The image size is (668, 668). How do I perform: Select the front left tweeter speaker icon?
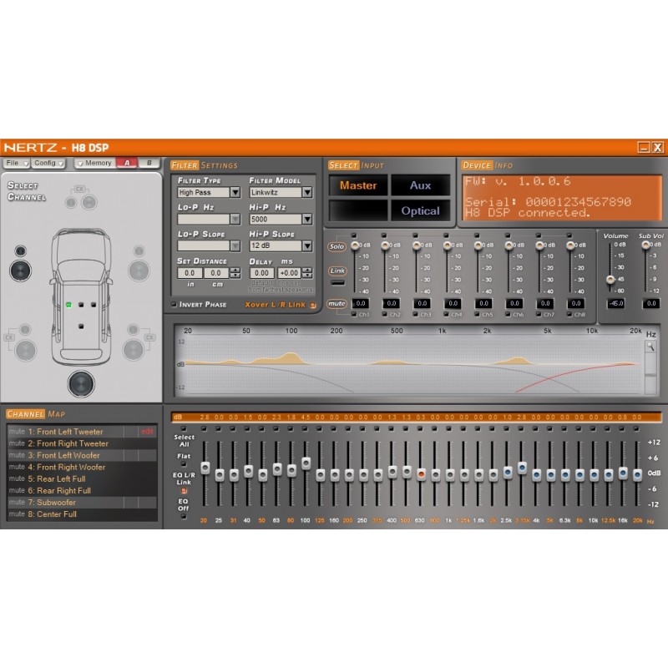coord(20,251)
